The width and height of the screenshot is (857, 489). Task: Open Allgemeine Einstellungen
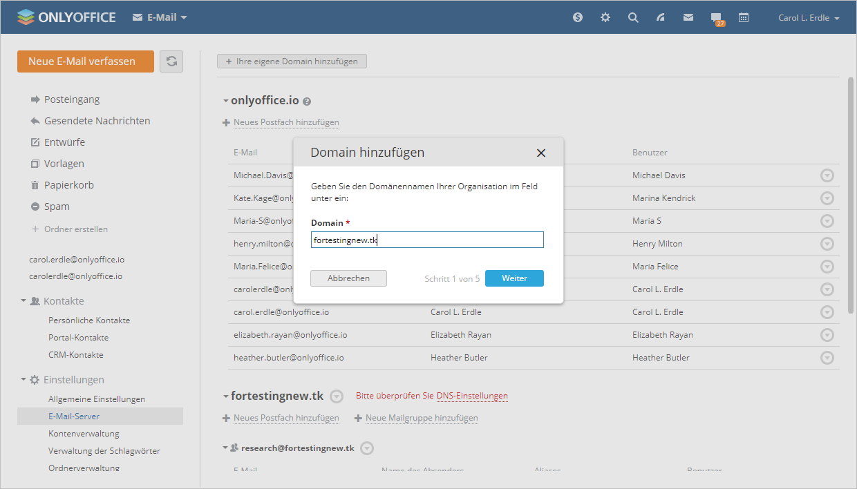coord(97,399)
